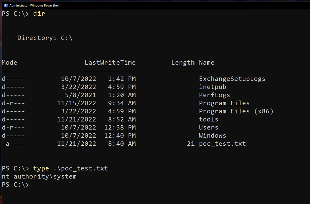Select the dir command on first line
Viewport: 310px width, 204px height.
39,14
